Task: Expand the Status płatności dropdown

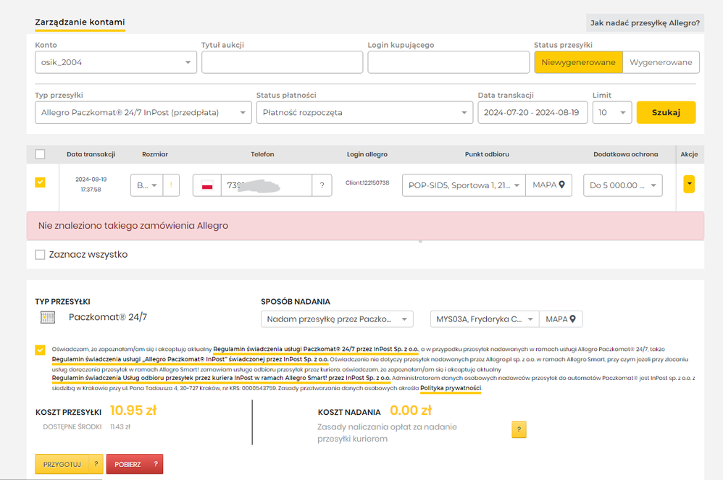Action: pyautogui.click(x=364, y=112)
